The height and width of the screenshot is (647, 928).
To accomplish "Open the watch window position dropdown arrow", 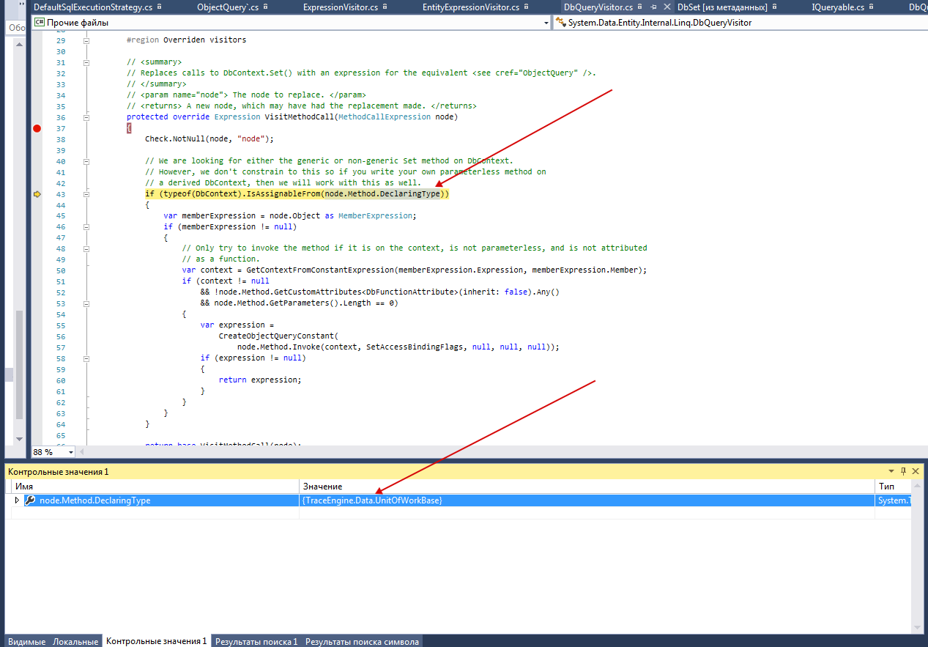I will coord(891,471).
